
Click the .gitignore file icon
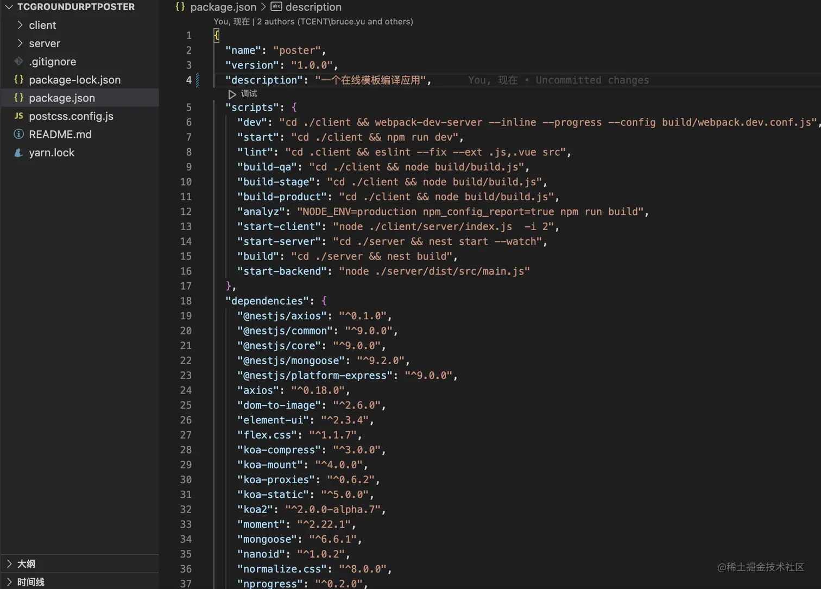click(x=18, y=61)
